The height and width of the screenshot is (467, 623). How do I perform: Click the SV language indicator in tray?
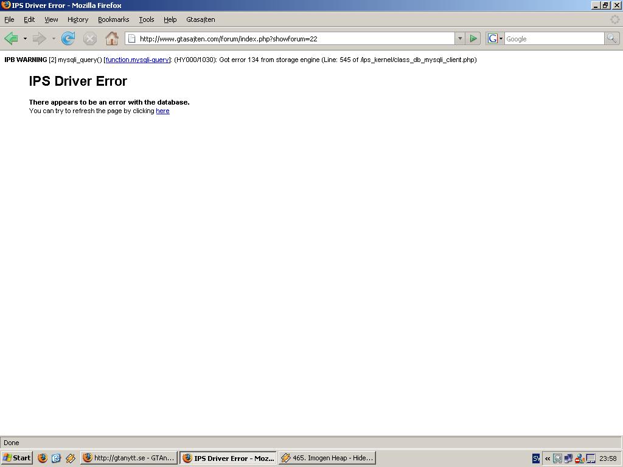(535, 458)
